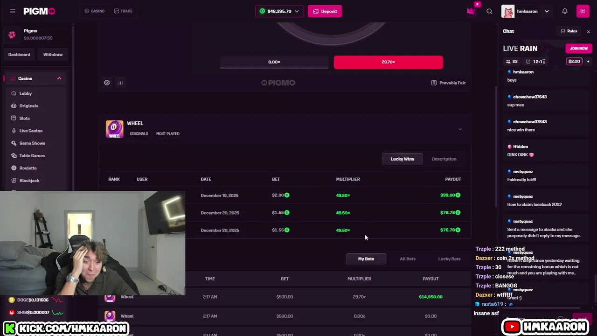Viewport: 597px width, 336px height.
Task: Join the live rain now
Action: click(578, 49)
